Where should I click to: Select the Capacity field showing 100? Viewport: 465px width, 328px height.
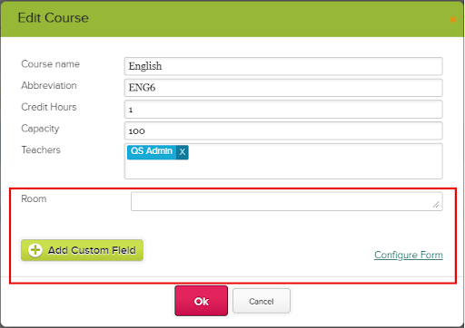point(283,130)
